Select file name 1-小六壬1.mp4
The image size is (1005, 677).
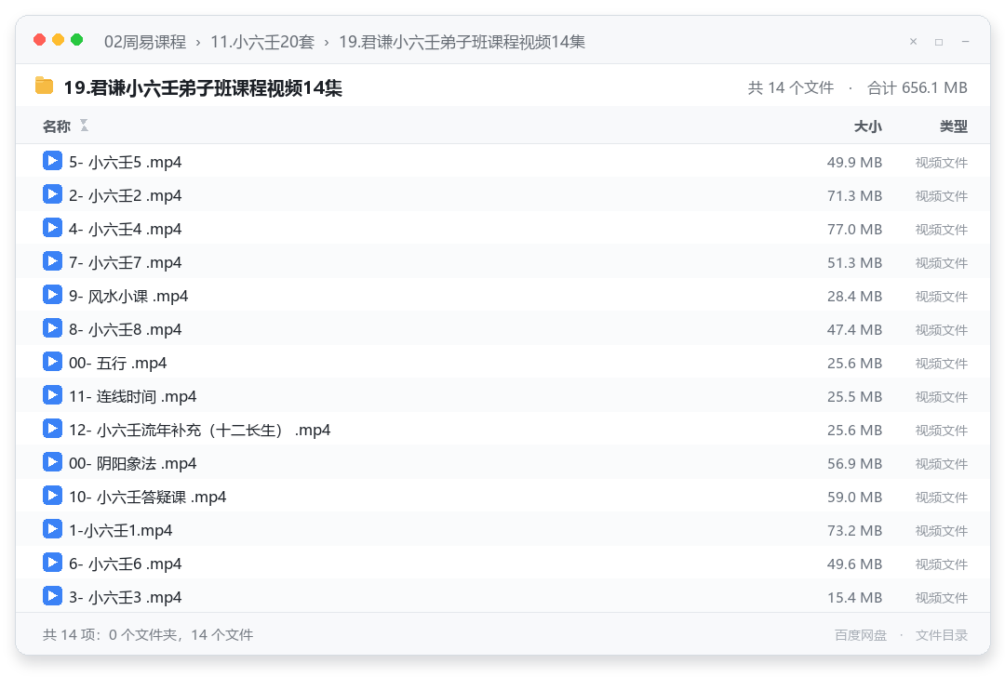120,531
